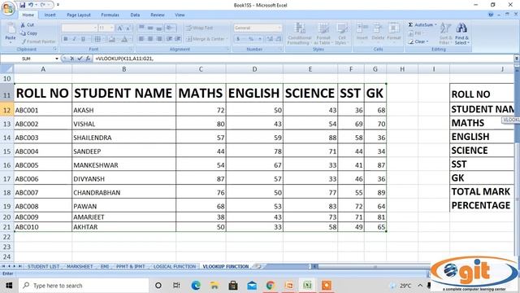Image resolution: width=520 pixels, height=293 pixels.
Task: Open the Name Box dropdown arrow
Action: click(x=57, y=59)
